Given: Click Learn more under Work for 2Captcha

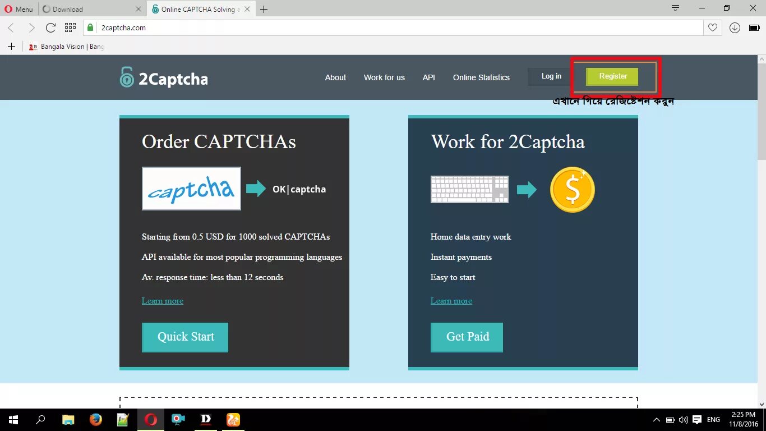Looking at the screenshot, I should [x=451, y=301].
